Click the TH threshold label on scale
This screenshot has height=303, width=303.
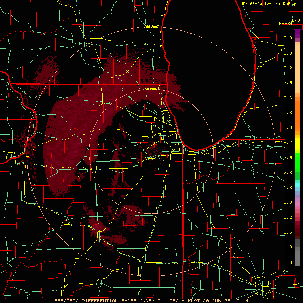tap(289, 262)
